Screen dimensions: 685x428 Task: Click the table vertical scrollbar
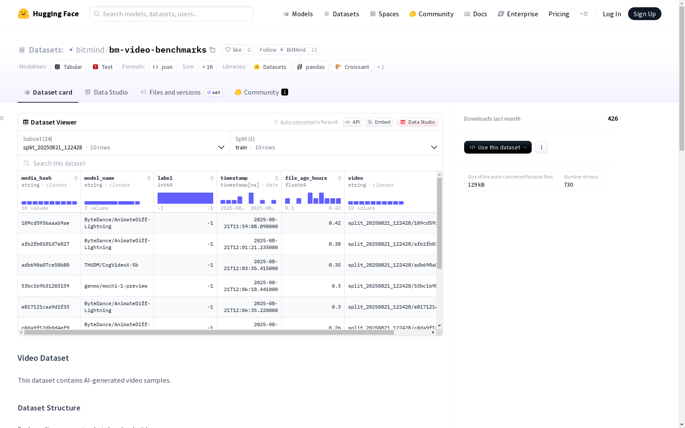439,223
